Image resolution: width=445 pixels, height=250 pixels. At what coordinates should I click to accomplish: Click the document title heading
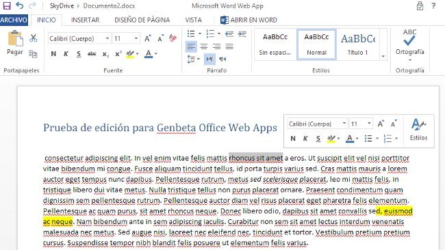coord(160,128)
